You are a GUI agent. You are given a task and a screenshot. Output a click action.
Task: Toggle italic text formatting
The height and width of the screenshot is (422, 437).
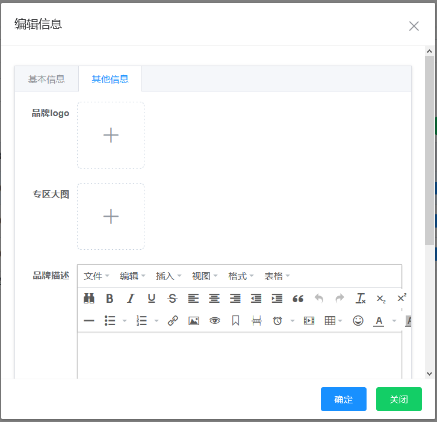130,299
